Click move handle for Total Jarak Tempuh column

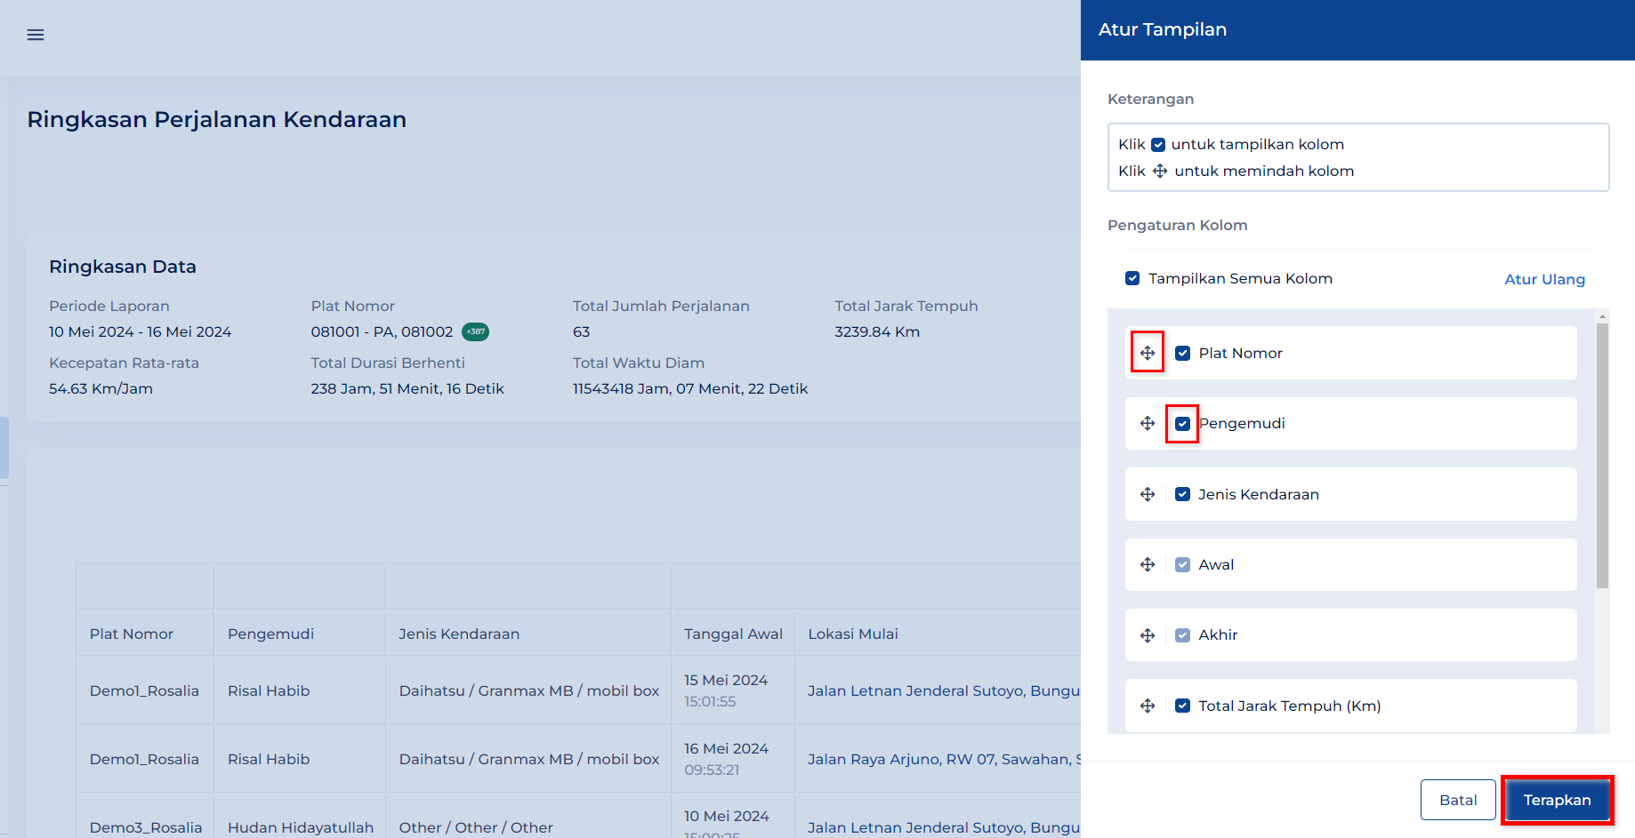pos(1148,706)
